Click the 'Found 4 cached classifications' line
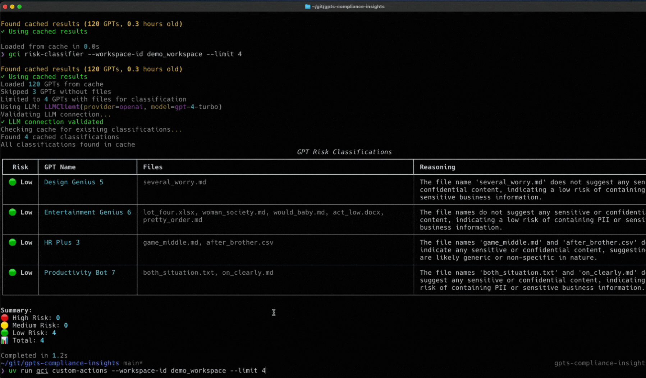The height and width of the screenshot is (378, 646). [x=60, y=137]
